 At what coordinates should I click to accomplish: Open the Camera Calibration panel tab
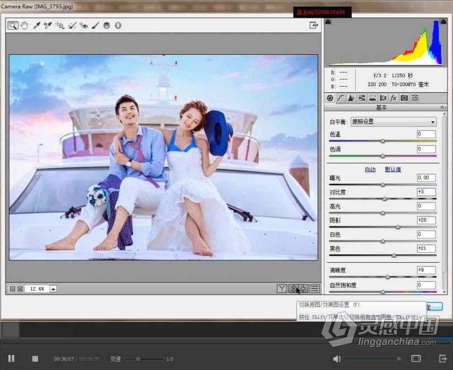point(404,98)
